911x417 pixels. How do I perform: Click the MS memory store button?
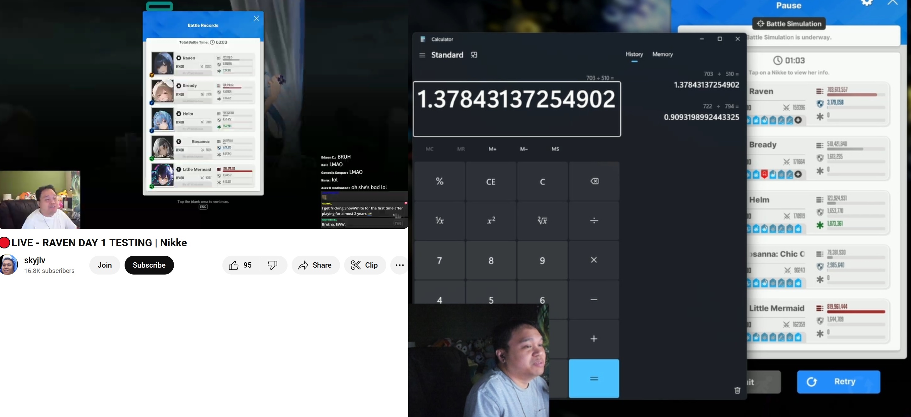(x=555, y=149)
